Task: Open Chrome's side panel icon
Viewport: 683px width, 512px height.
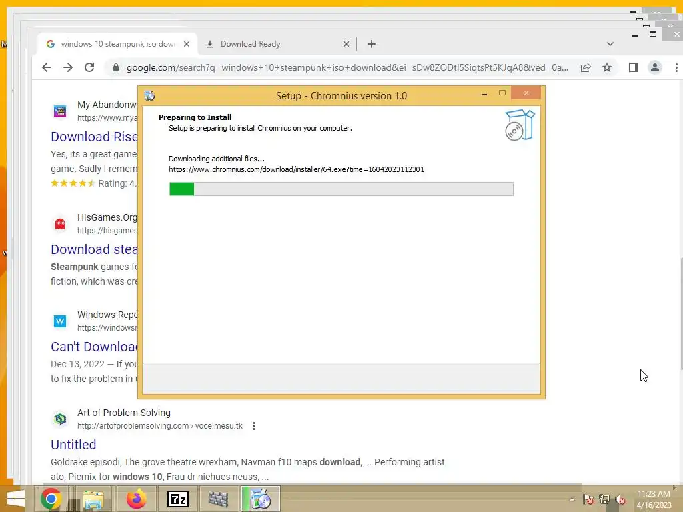Action: [x=634, y=67]
